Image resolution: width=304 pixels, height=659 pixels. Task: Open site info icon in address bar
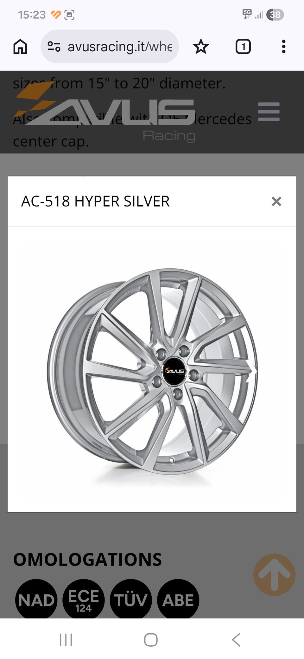[54, 47]
